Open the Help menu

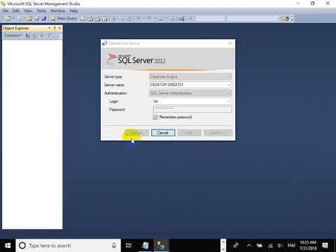[x=73, y=10]
